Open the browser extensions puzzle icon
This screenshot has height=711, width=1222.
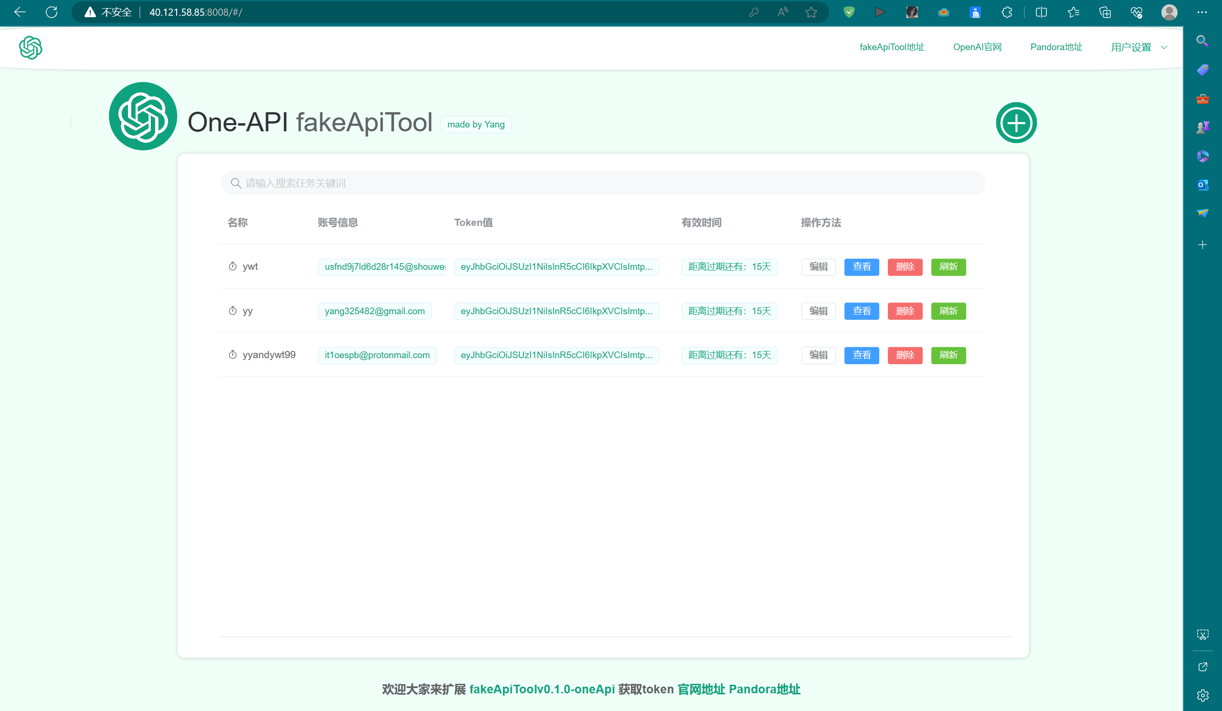click(1007, 12)
